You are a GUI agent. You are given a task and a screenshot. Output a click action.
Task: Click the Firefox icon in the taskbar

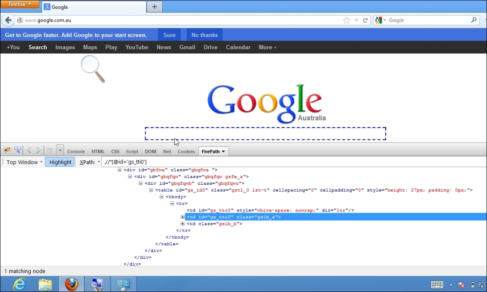coord(72,284)
